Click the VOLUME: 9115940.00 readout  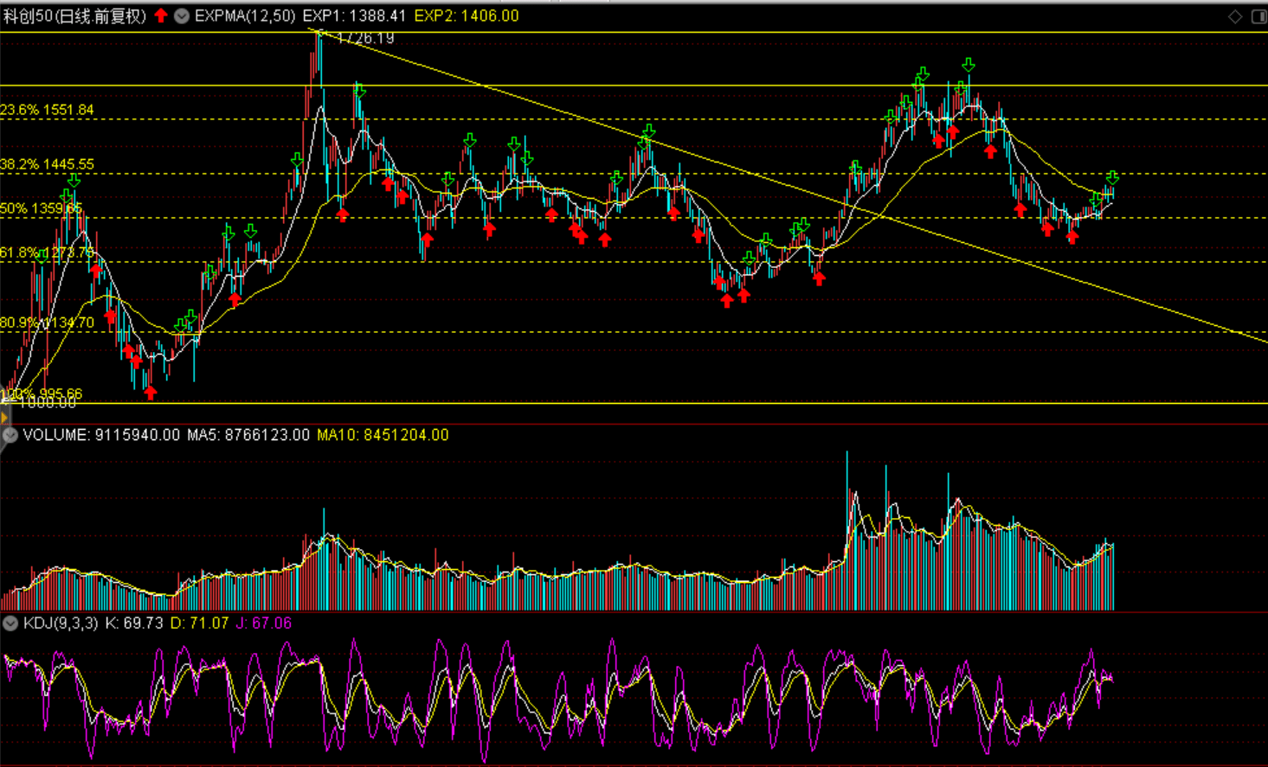click(x=101, y=435)
